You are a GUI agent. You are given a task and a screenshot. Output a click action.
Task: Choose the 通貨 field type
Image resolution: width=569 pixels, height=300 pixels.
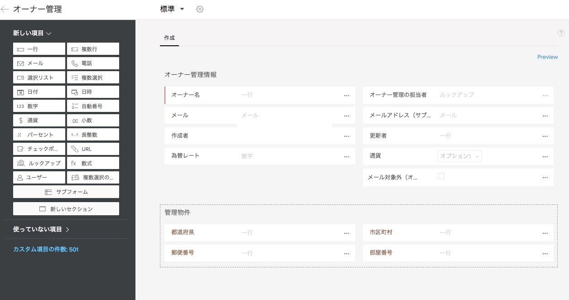39,121
